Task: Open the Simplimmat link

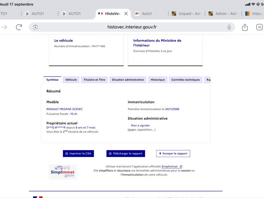Action: 172,167
